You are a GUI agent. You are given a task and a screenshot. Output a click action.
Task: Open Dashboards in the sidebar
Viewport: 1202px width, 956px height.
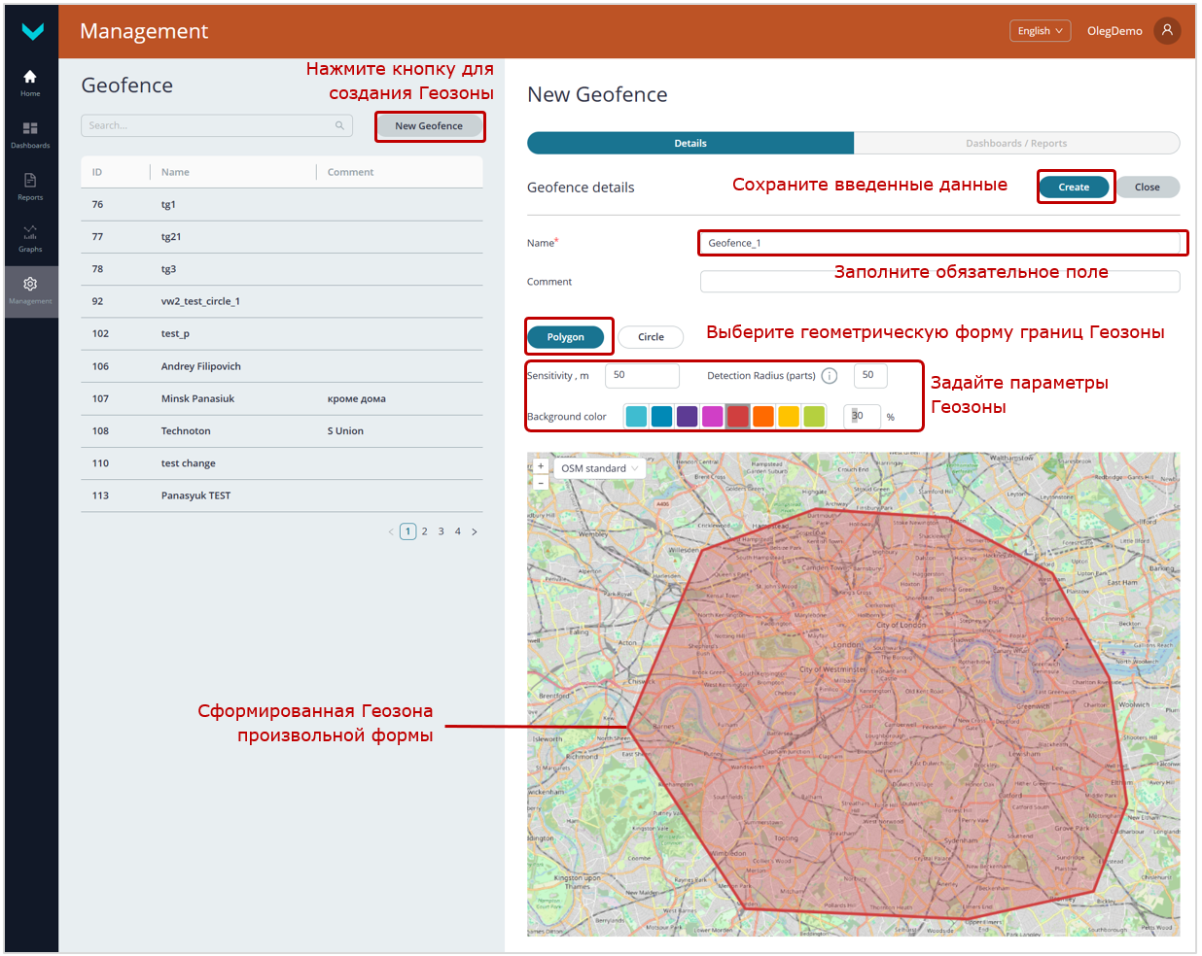pos(30,134)
